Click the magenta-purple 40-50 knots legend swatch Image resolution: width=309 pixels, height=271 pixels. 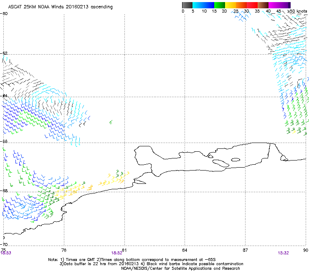[x=279, y=5]
